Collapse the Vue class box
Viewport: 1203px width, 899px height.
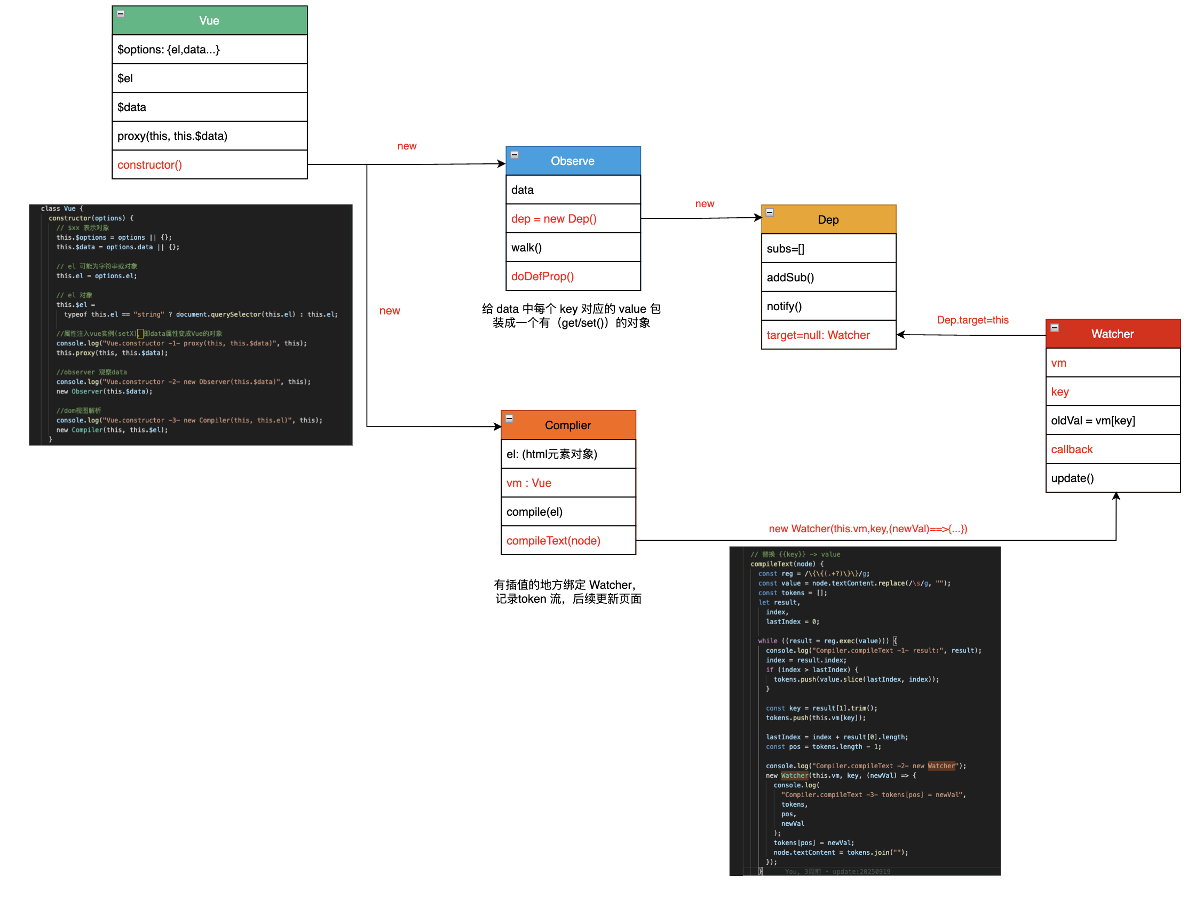[x=121, y=14]
